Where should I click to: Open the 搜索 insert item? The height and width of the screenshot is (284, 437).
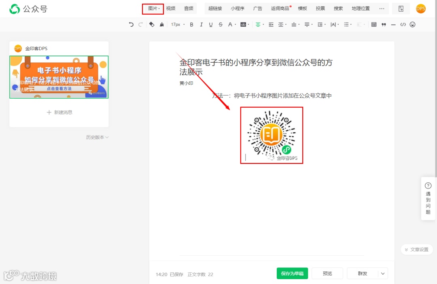click(x=338, y=8)
